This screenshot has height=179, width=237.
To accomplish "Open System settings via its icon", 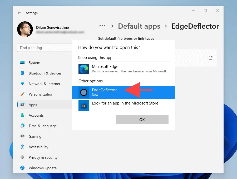I will pyautogui.click(x=22, y=63).
